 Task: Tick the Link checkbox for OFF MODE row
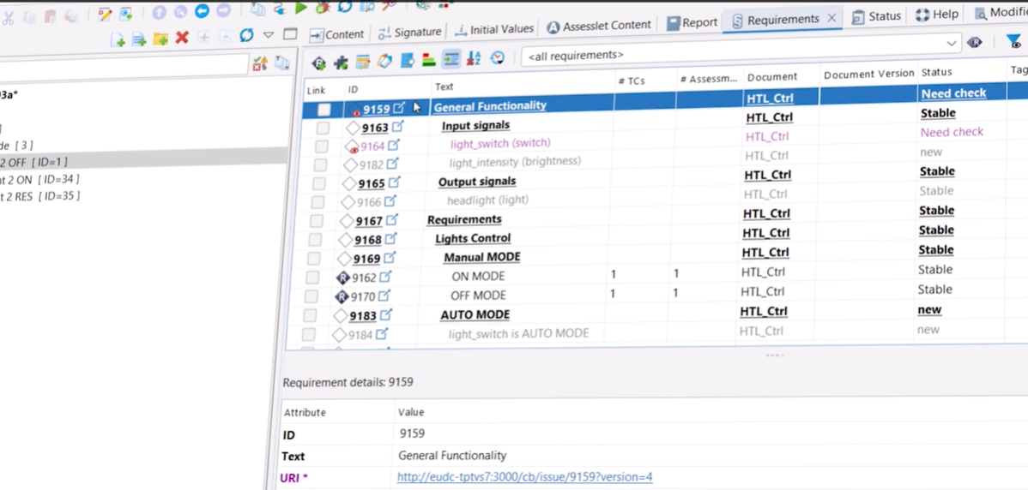(x=311, y=297)
